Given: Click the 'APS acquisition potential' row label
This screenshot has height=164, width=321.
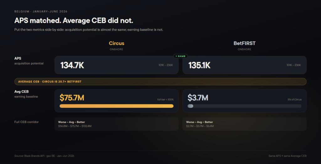Looking at the screenshot, I should [x=29, y=61].
